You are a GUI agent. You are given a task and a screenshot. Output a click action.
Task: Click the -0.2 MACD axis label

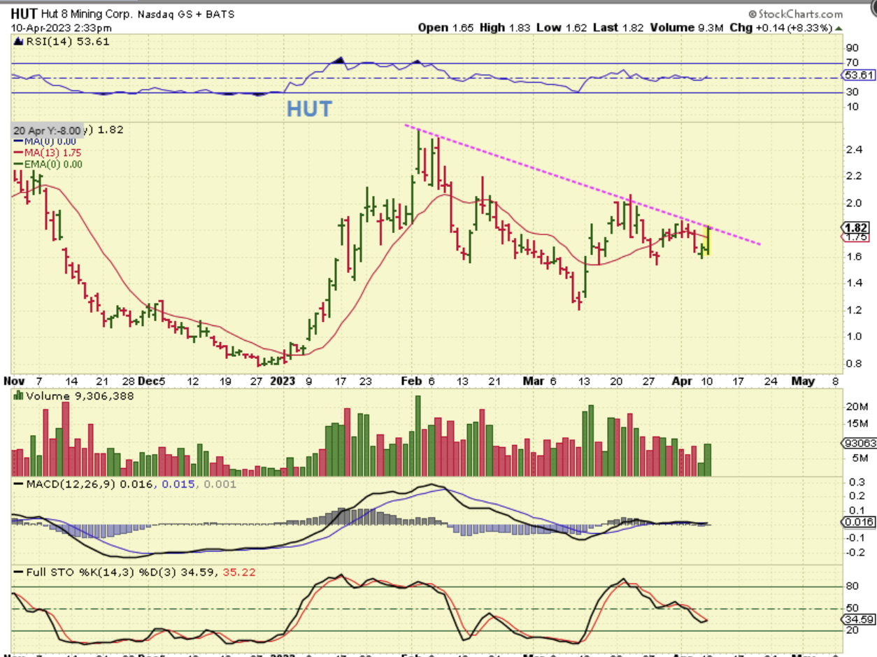854,551
